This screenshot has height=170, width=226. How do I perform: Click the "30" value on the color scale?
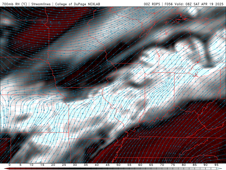[x=75, y=165]
